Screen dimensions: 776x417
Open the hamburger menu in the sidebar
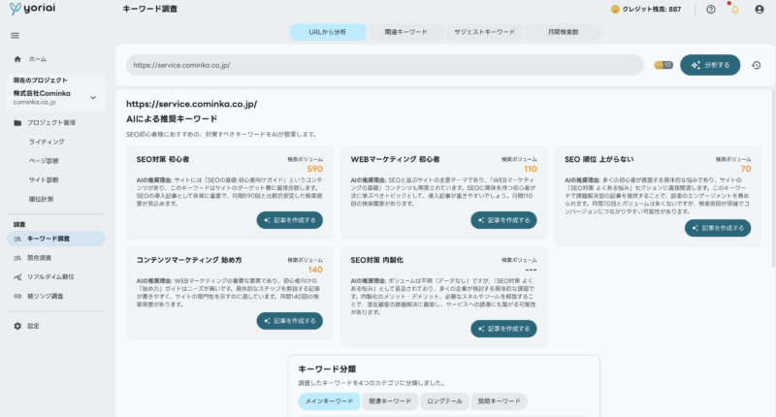15,35
